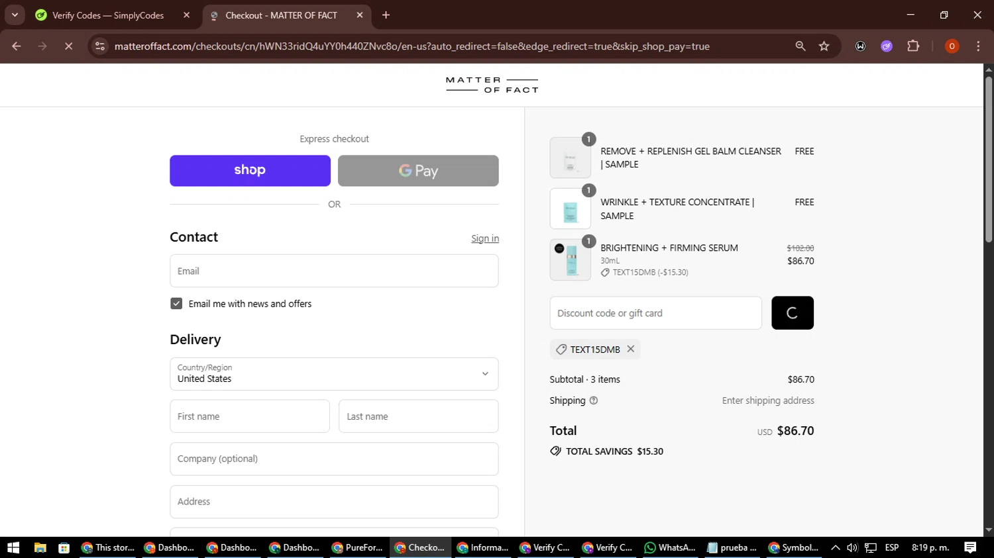The height and width of the screenshot is (558, 994).
Task: Click the zoom magnifier icon in address bar
Action: [801, 46]
